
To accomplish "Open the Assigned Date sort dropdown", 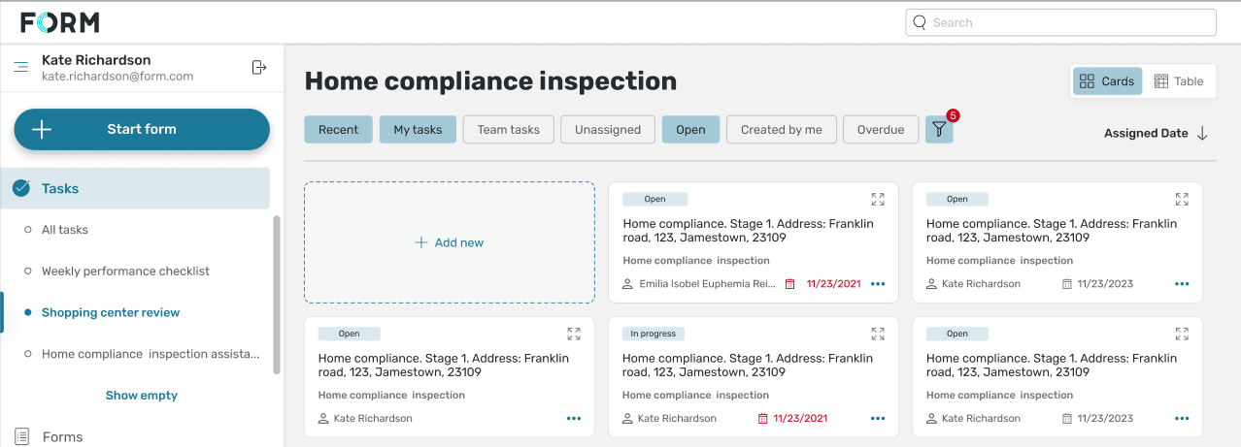I will pyautogui.click(x=1146, y=134).
